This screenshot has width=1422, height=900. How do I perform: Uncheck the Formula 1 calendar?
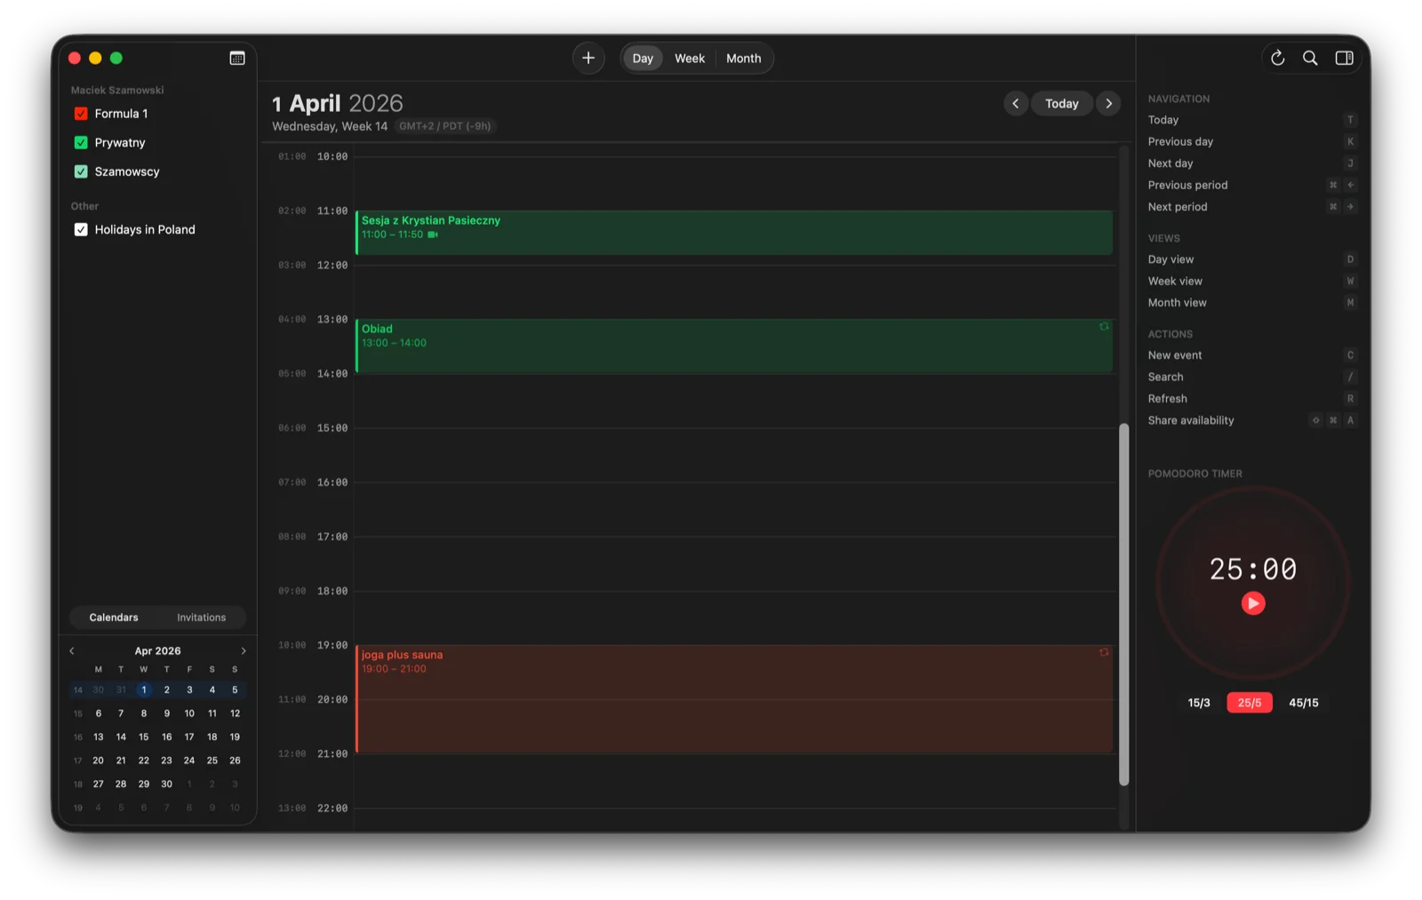[80, 113]
